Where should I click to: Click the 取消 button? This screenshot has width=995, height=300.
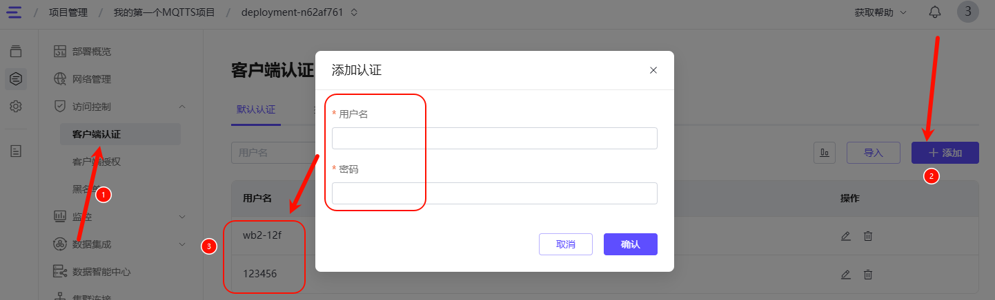click(x=565, y=244)
